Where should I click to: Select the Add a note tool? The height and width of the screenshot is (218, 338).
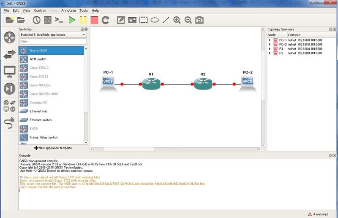121,20
